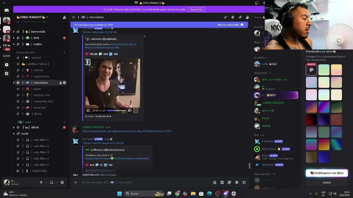Open the AUDITORIA stage channel
The width and height of the screenshot is (353, 198).
[41, 171]
